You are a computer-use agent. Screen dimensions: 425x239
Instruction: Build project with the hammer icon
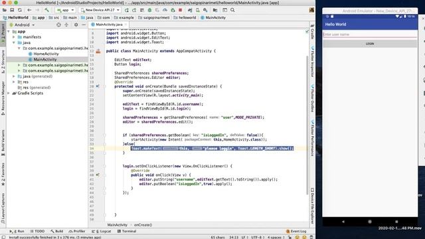[46, 10]
